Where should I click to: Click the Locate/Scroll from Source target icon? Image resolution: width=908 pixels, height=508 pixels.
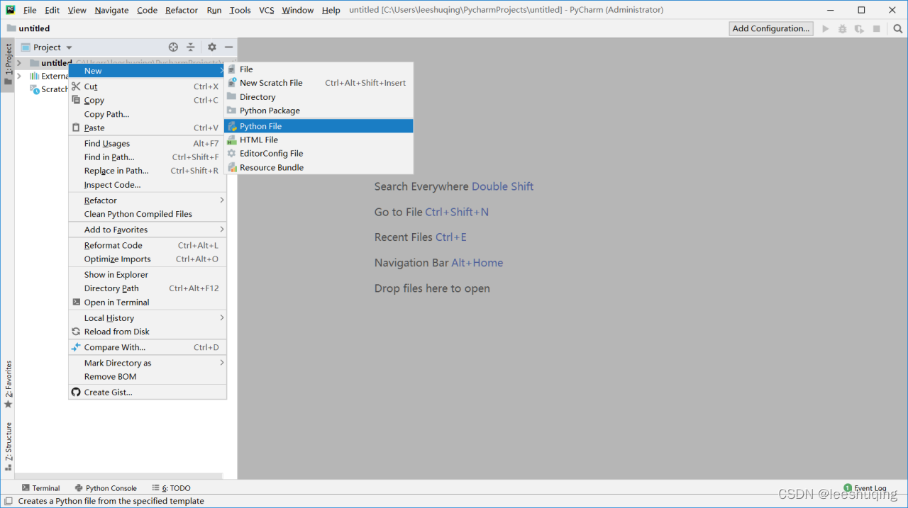pos(173,47)
